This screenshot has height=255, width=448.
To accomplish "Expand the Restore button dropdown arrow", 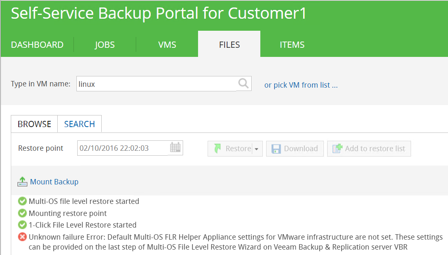I will click(257, 149).
